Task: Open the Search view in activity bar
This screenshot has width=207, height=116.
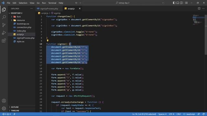Action: point(4,17)
